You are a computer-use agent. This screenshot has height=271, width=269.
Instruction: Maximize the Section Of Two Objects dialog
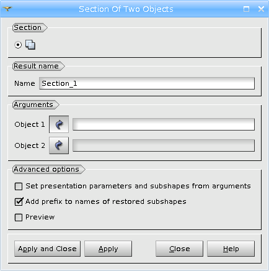[x=246, y=9]
